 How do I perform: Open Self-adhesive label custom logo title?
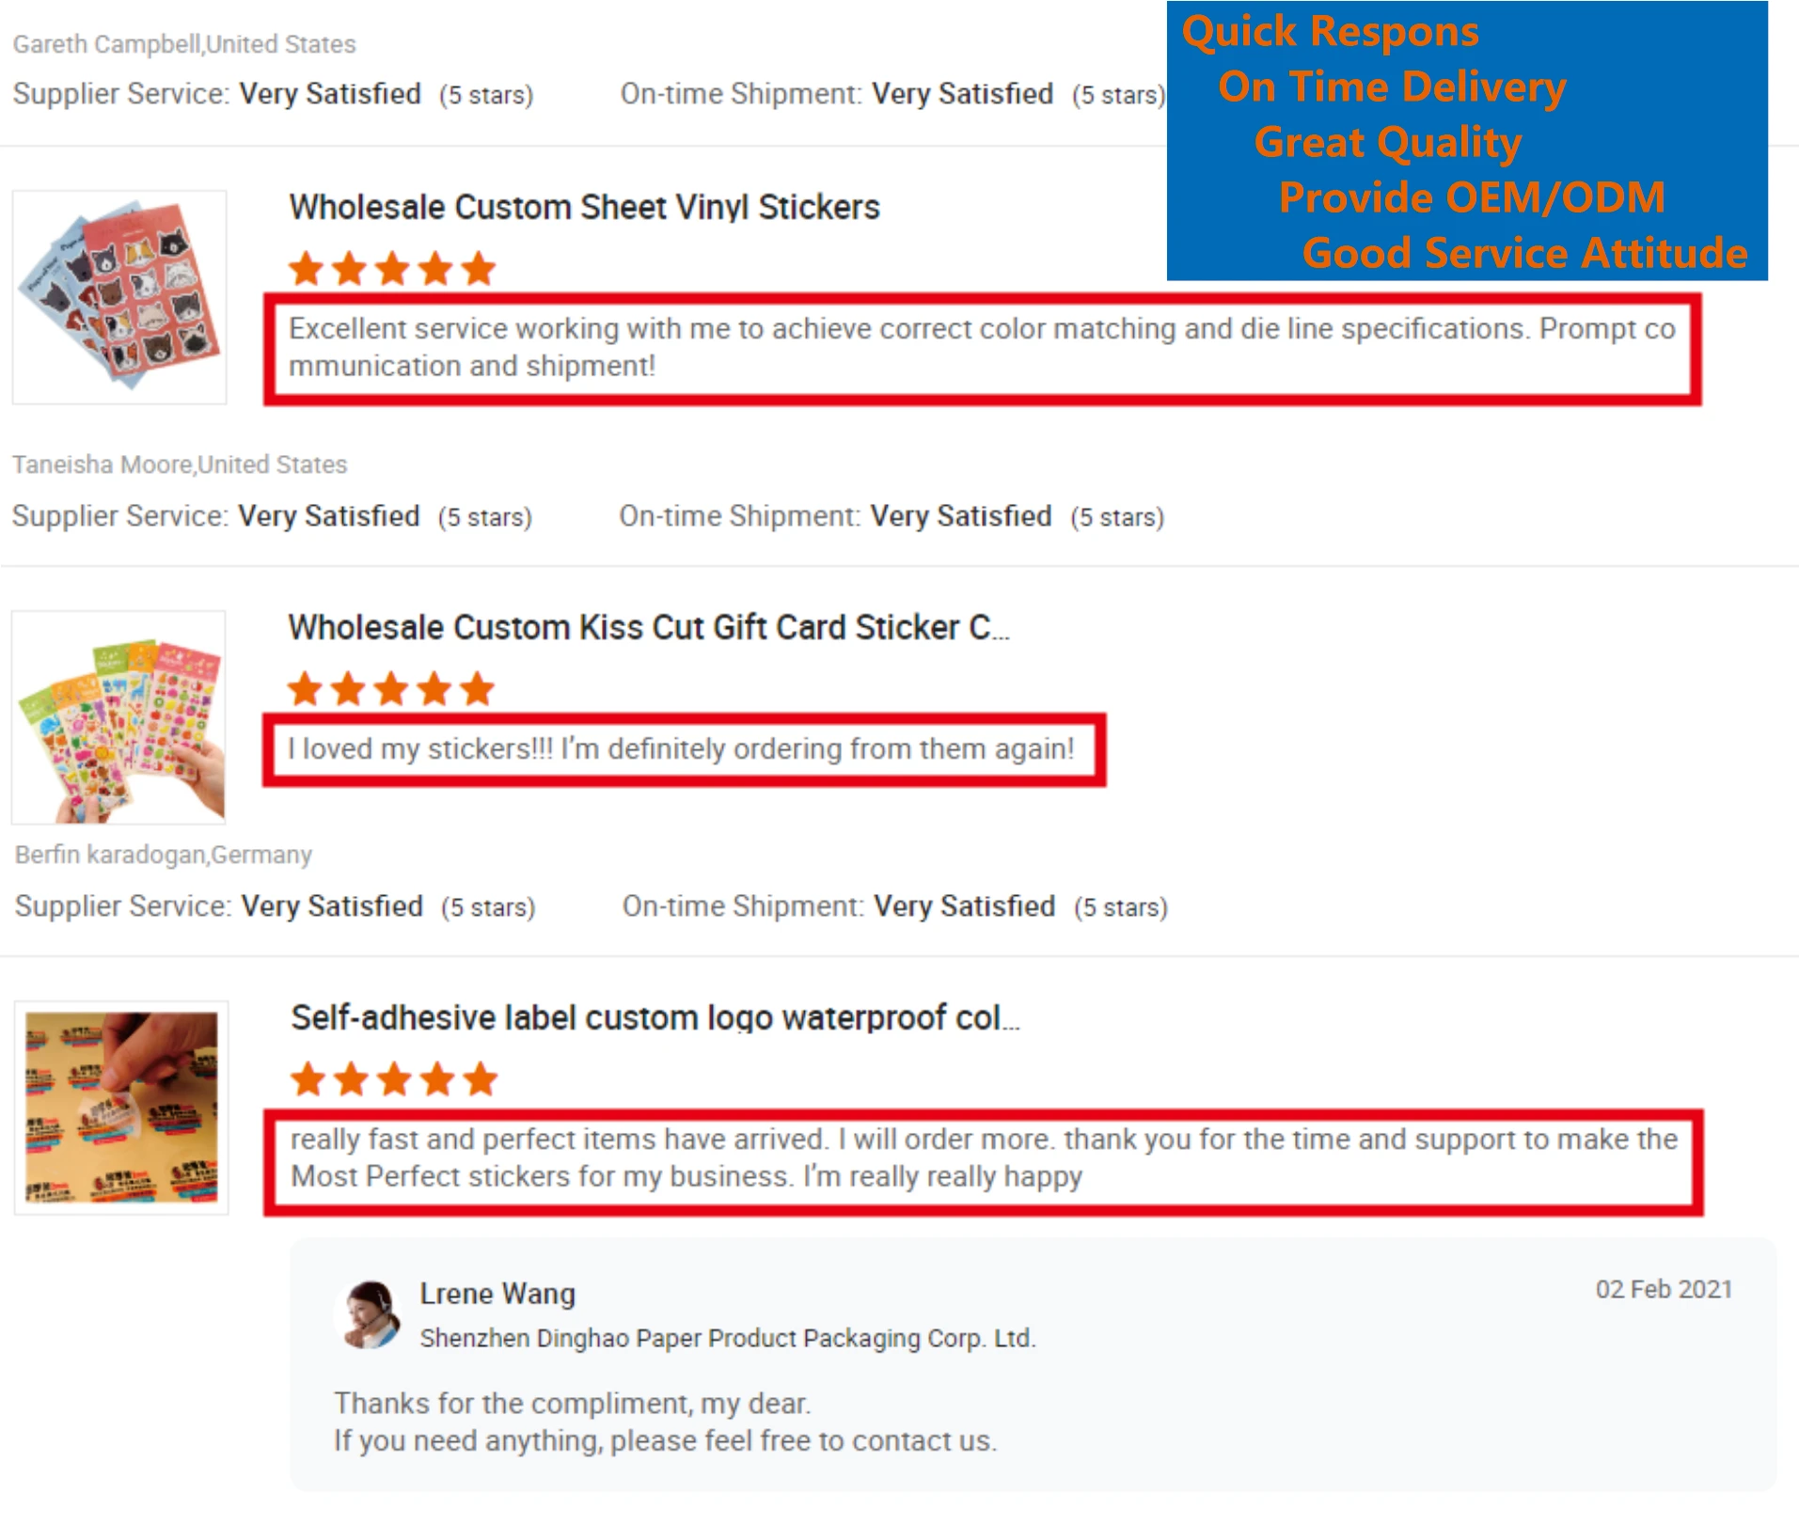[x=655, y=1017]
